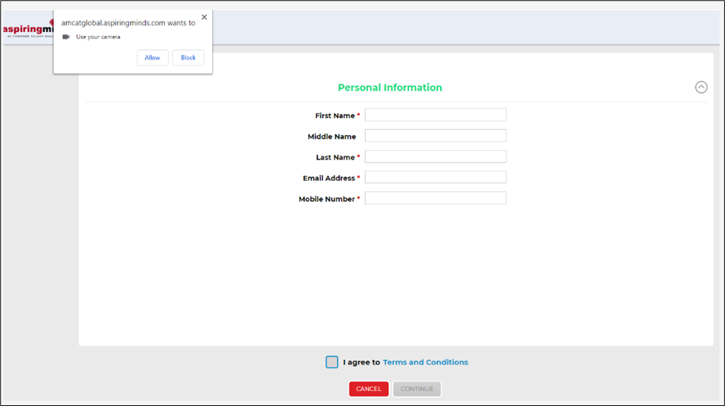
Task: Click the "I agree to" label text
Action: click(x=361, y=362)
